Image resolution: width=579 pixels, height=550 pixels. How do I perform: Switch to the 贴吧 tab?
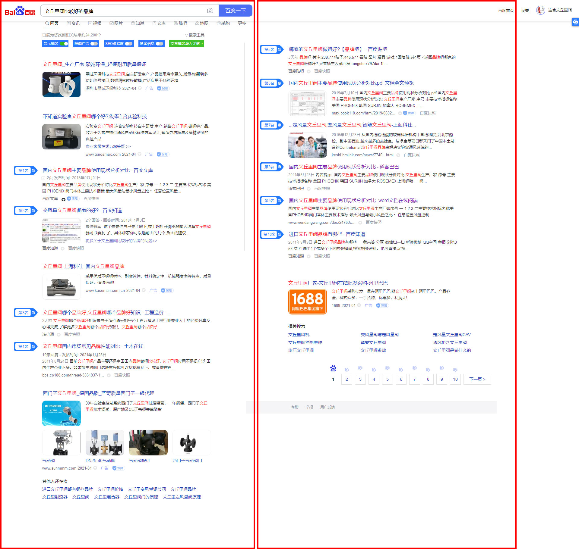coord(180,23)
